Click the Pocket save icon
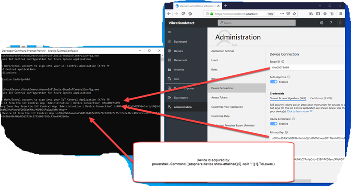351x186 pixels. (x=288, y=13)
